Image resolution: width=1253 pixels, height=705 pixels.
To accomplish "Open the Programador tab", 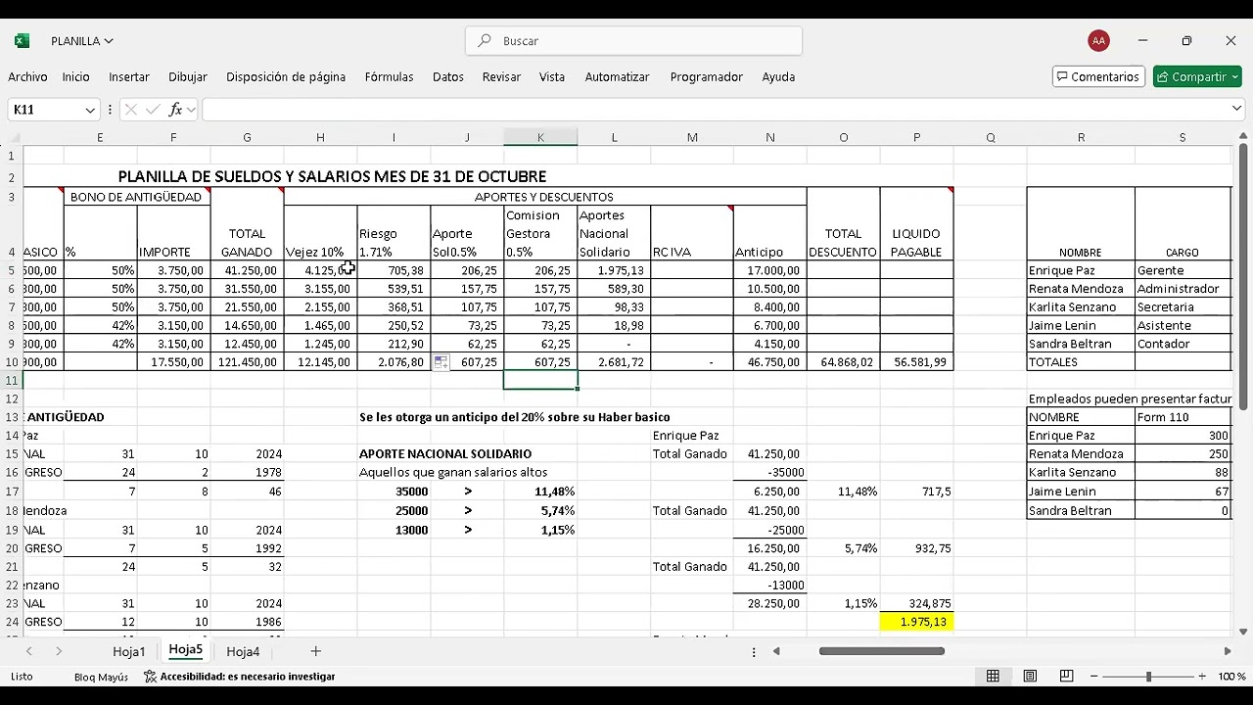I will (706, 76).
